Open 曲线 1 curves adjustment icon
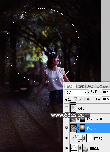Image resolution: width=110 pixels, height=152 pixels. pos(75,148)
